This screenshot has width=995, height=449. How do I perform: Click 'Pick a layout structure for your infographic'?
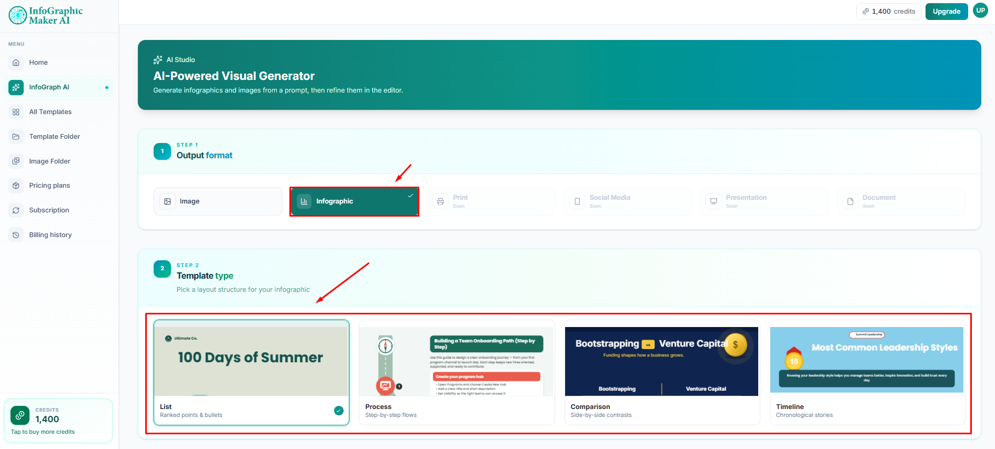pyautogui.click(x=243, y=290)
